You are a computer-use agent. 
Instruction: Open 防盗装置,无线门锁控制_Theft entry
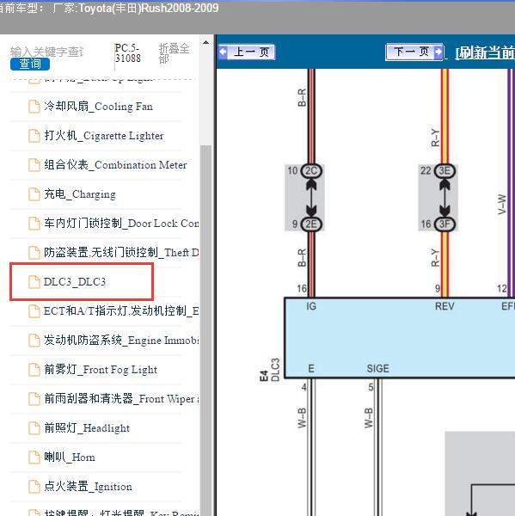pyautogui.click(x=121, y=252)
